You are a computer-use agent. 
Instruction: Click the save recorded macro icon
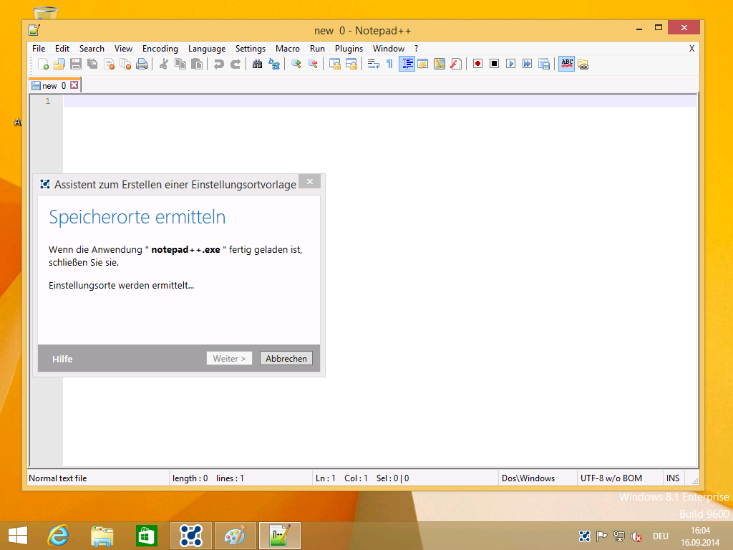click(x=544, y=64)
